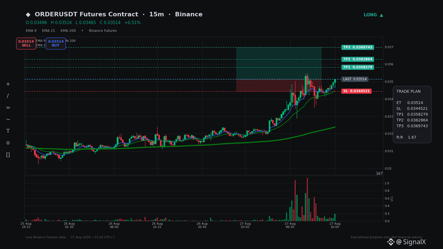
Task: Click EMA 200 in the header legend row
Action: (x=68, y=31)
